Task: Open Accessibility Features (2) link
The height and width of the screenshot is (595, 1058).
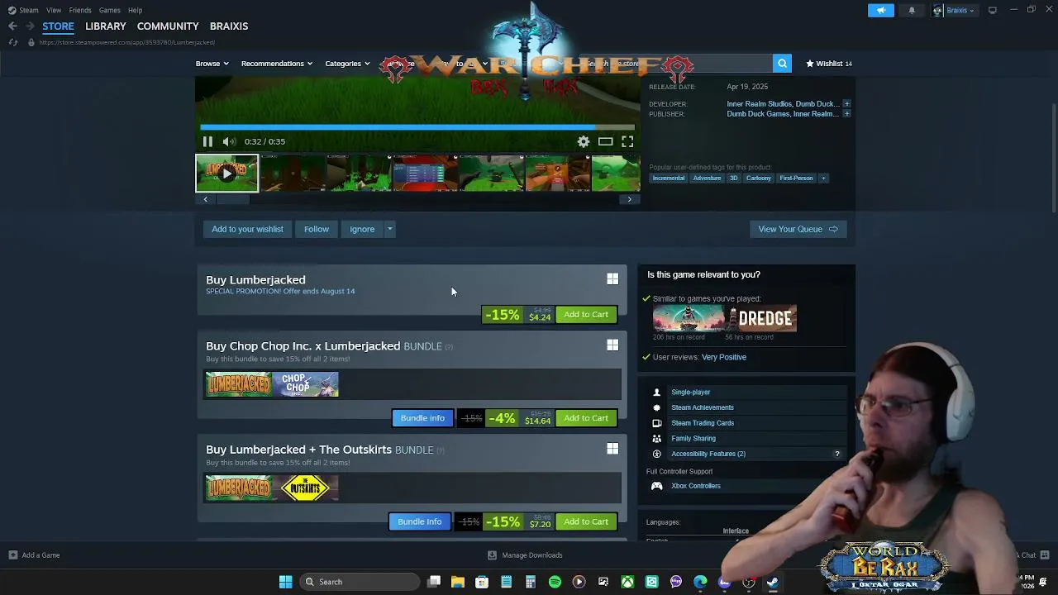Action: click(708, 454)
